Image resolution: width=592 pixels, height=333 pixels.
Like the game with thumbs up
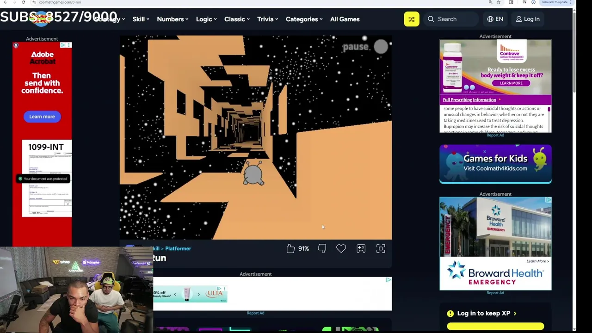click(290, 249)
